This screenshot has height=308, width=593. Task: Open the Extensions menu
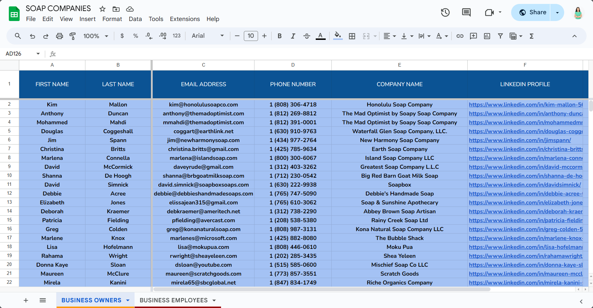click(185, 19)
